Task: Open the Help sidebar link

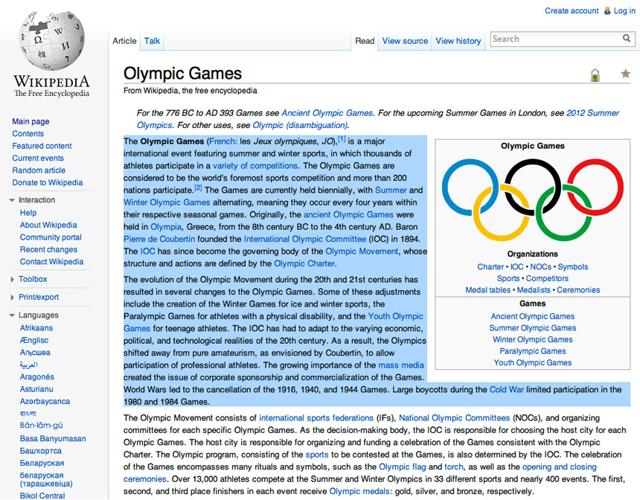Action: tap(28, 213)
